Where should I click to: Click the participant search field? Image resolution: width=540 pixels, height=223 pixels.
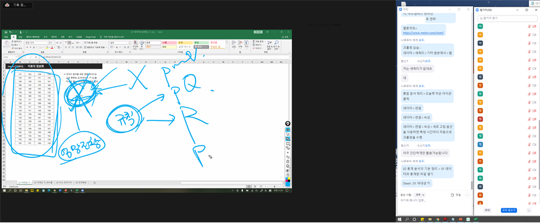click(x=506, y=18)
